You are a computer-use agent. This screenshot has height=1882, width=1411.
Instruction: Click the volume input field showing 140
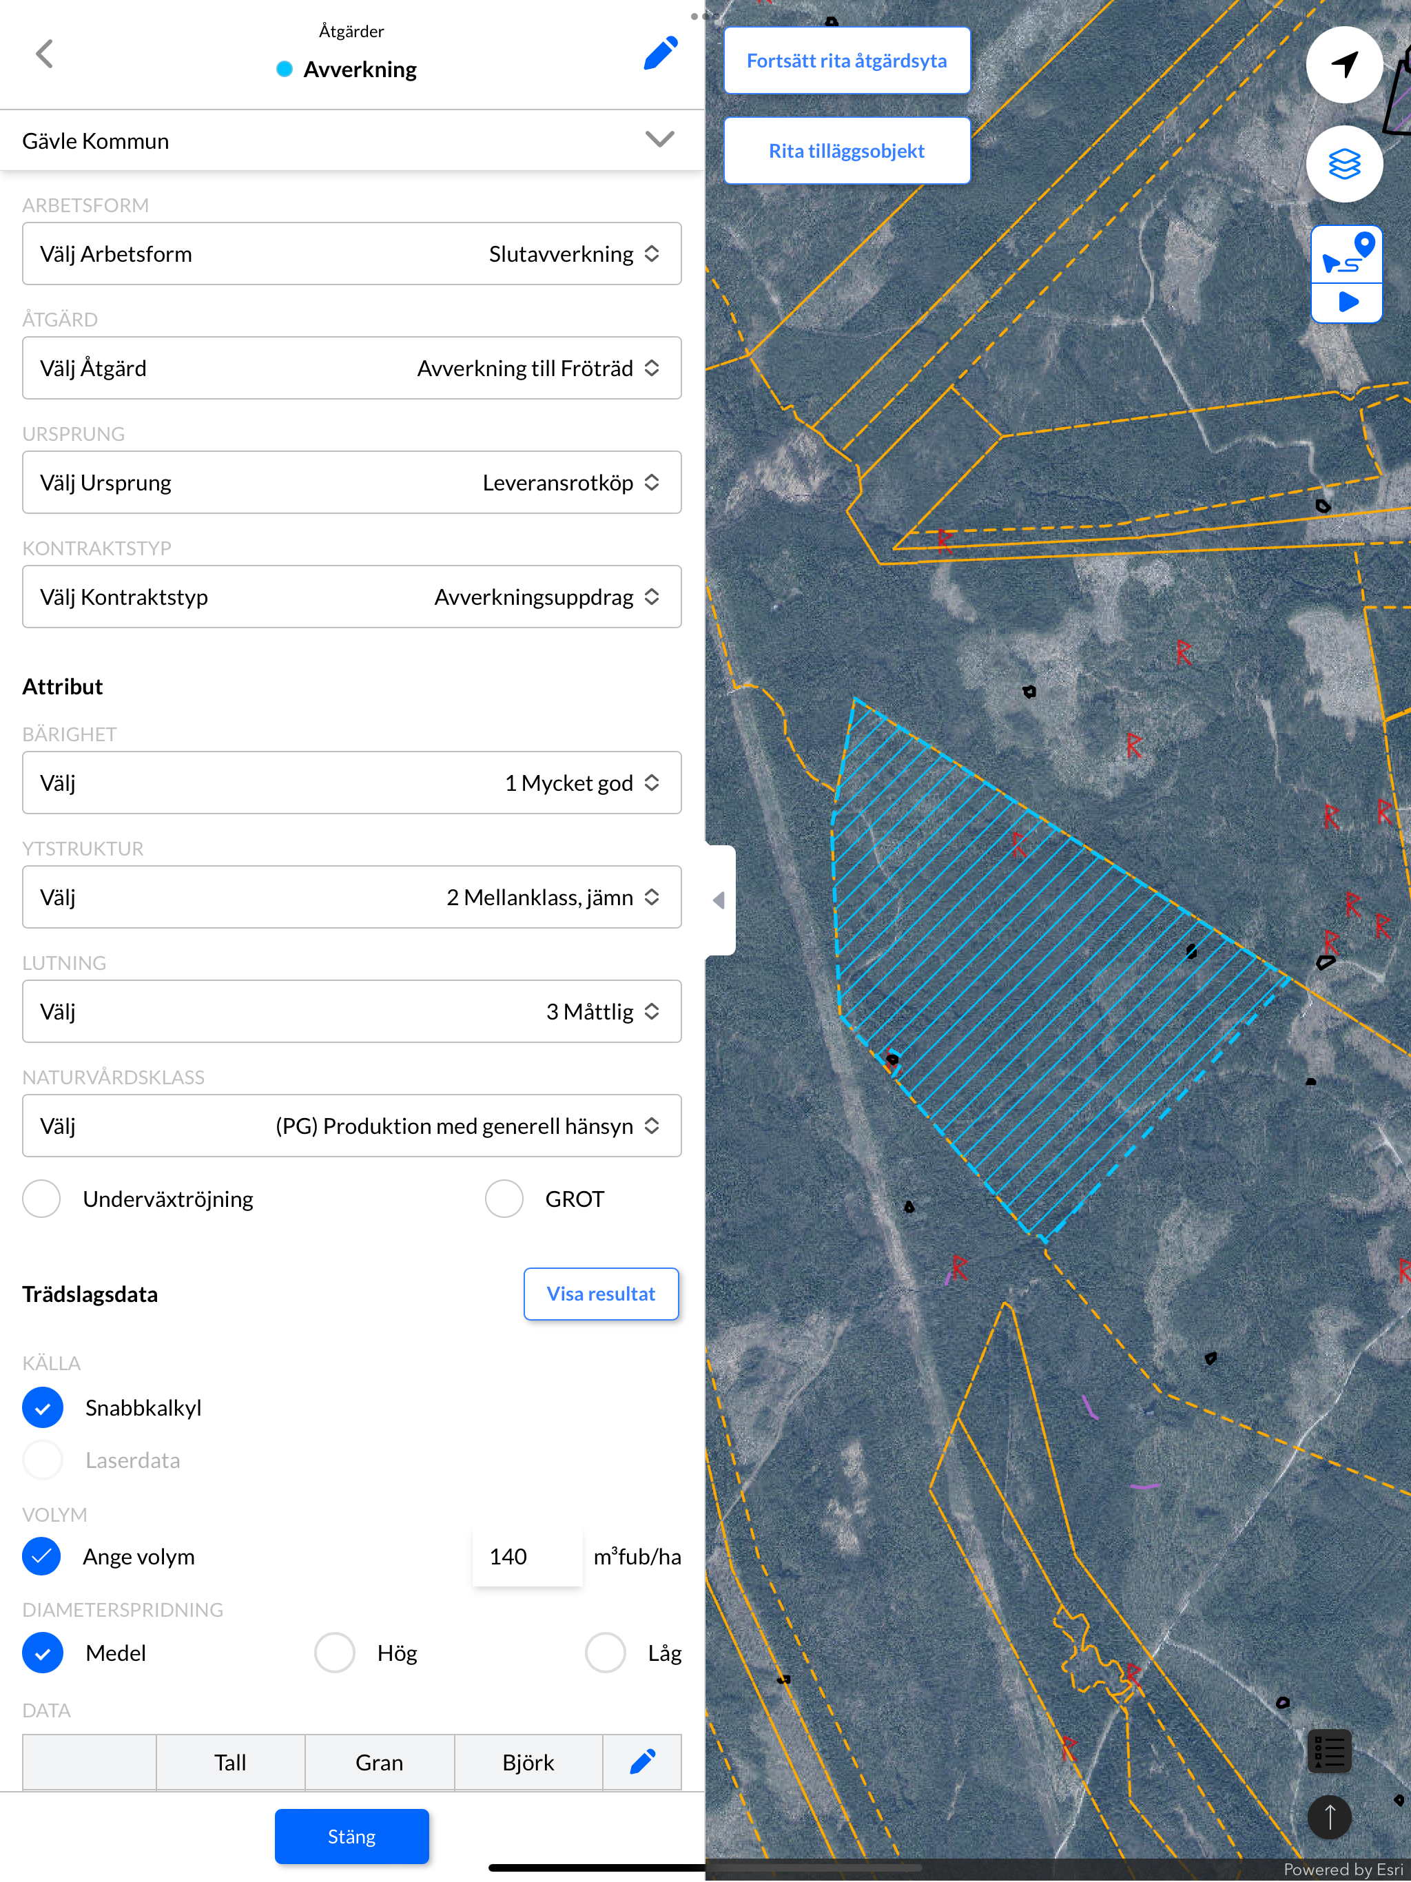(x=527, y=1556)
